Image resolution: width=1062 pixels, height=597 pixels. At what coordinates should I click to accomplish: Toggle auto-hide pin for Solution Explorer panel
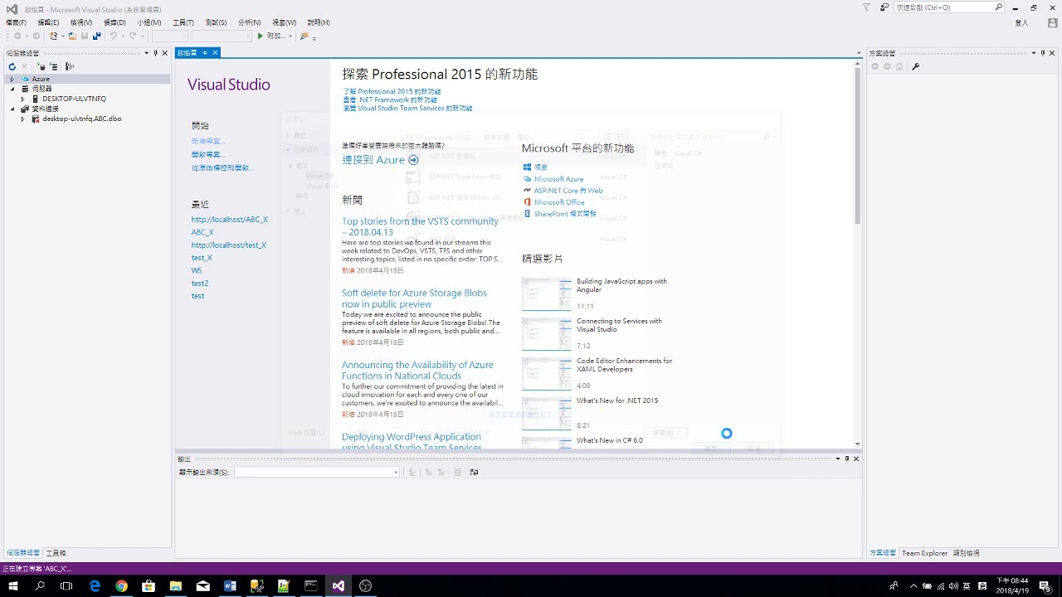1041,52
